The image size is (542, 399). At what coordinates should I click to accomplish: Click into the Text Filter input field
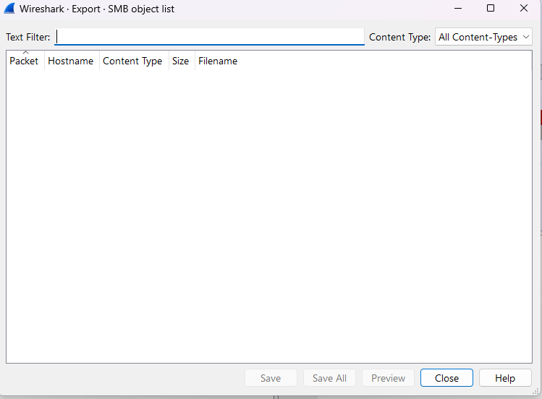tap(209, 37)
